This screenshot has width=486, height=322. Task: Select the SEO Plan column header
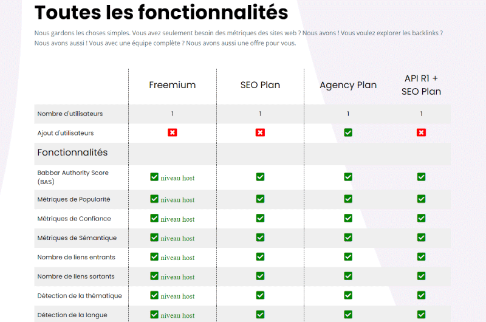click(x=260, y=85)
